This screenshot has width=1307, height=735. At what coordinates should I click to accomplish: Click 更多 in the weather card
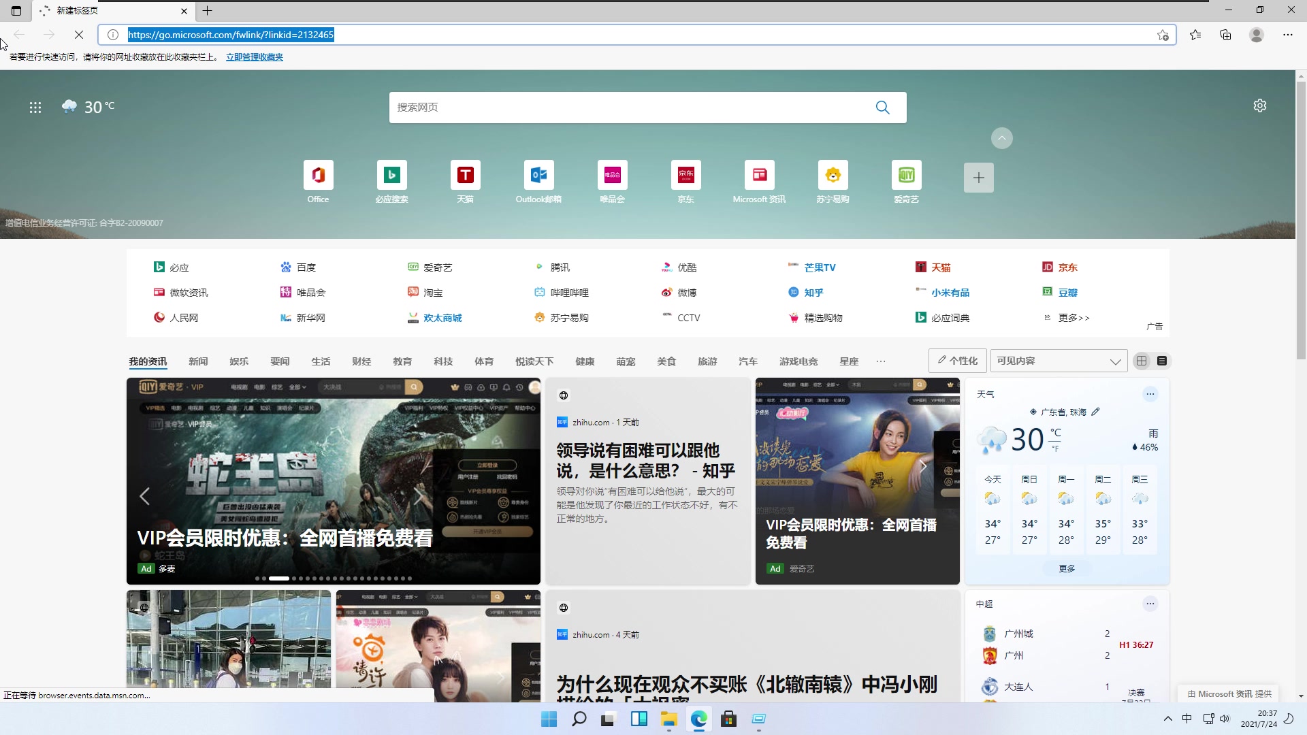tap(1067, 569)
